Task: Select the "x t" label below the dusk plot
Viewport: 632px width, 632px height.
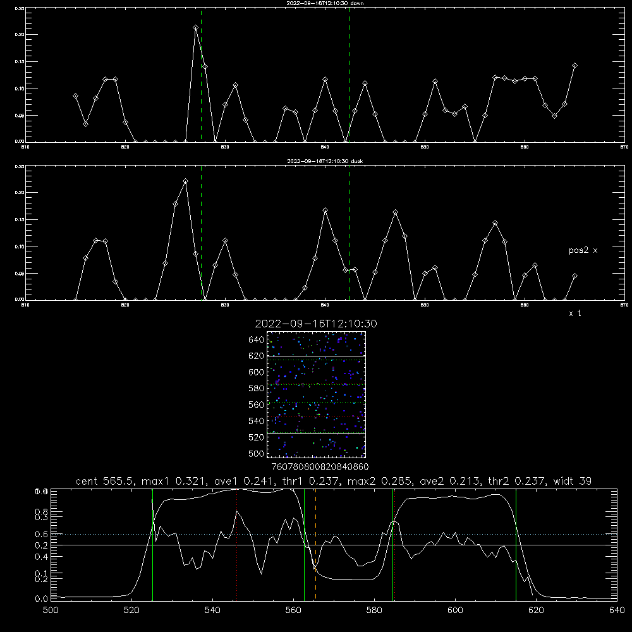Action: tap(574, 313)
